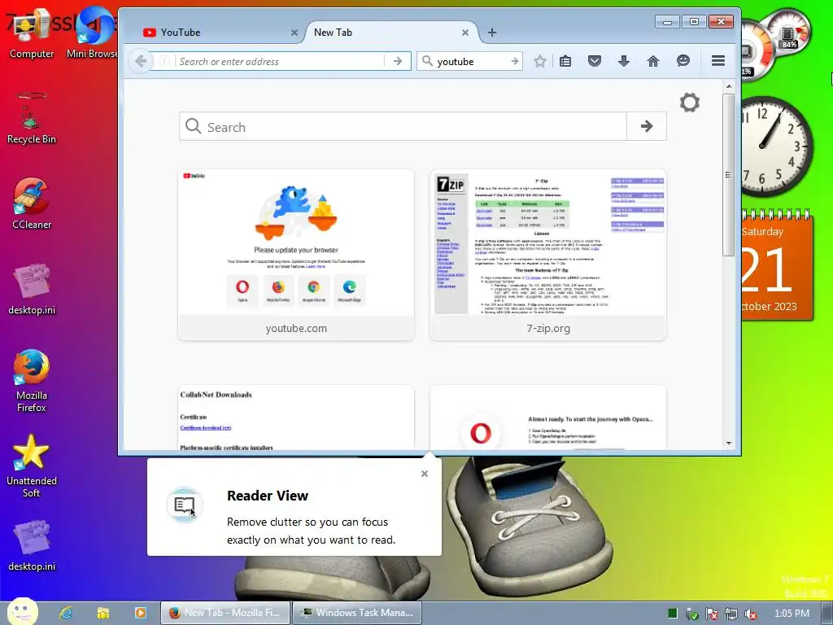Open the Mini Browser desktop shortcut
833x625 pixels.
point(93,34)
